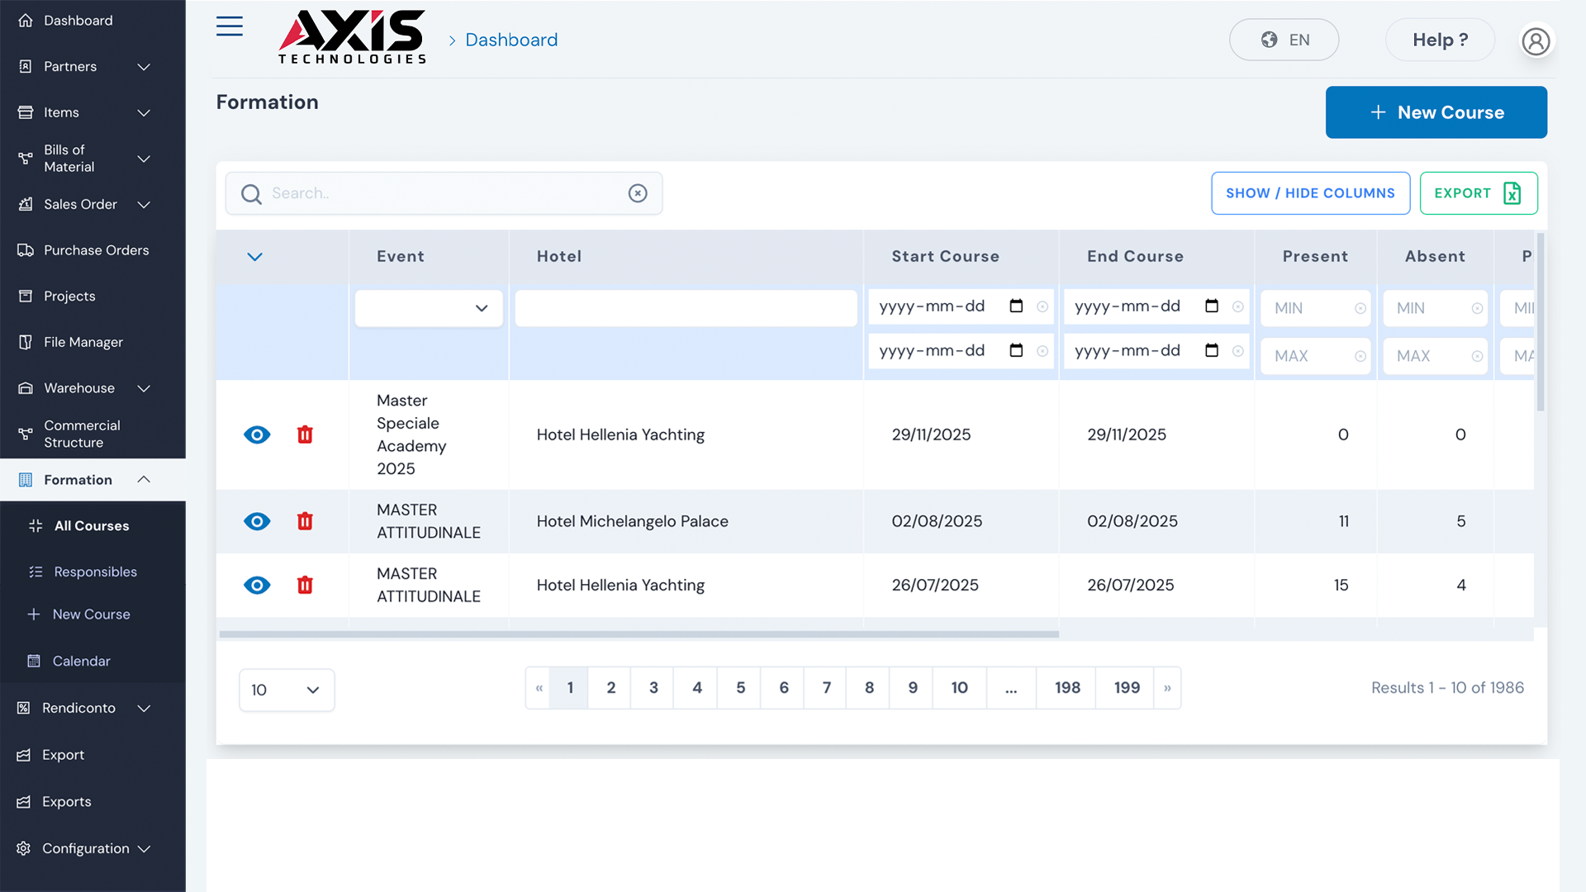View the Master Speciale Academy 2025 course
Viewport: 1586px width, 892px height.
[x=257, y=434]
